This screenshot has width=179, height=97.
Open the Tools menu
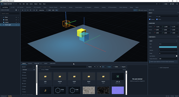tap(44, 4)
